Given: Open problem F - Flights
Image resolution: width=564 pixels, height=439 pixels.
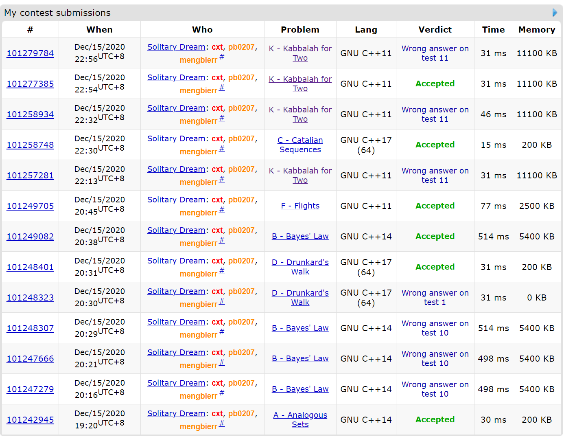Looking at the screenshot, I should coord(300,206).
